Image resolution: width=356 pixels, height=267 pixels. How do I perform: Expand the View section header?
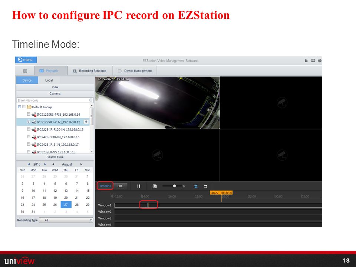[55, 87]
